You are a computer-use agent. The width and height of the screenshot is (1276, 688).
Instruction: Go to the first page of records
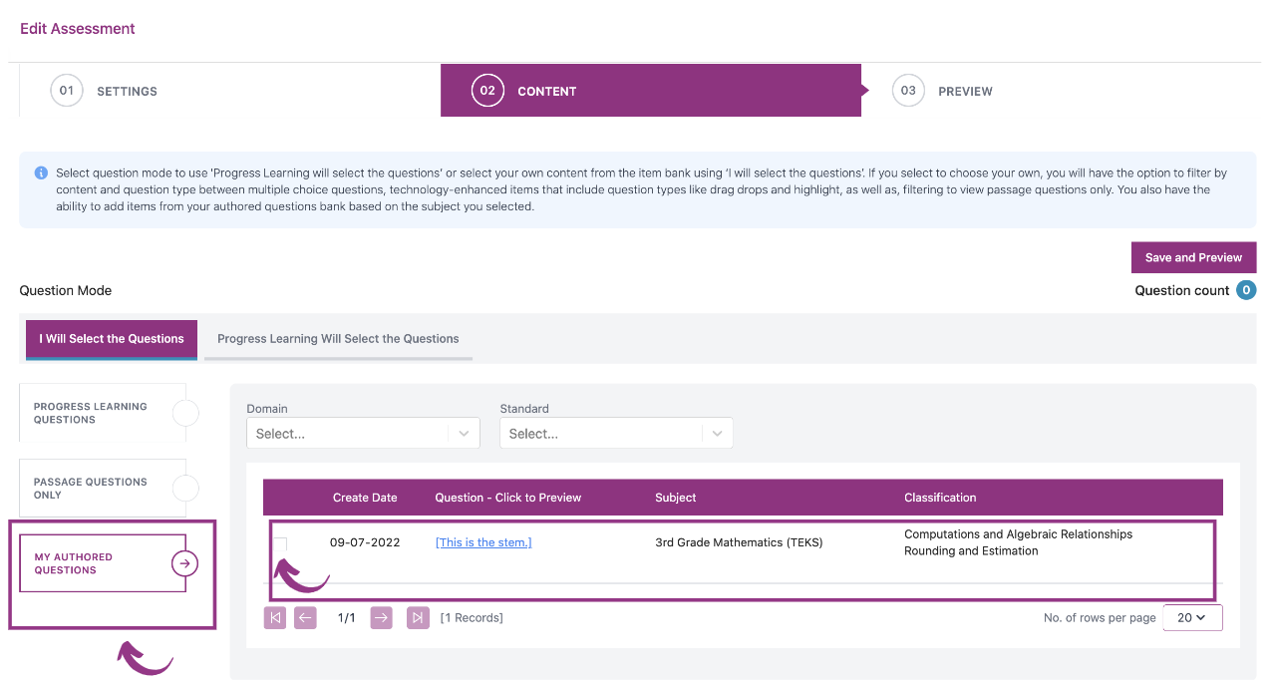click(275, 617)
